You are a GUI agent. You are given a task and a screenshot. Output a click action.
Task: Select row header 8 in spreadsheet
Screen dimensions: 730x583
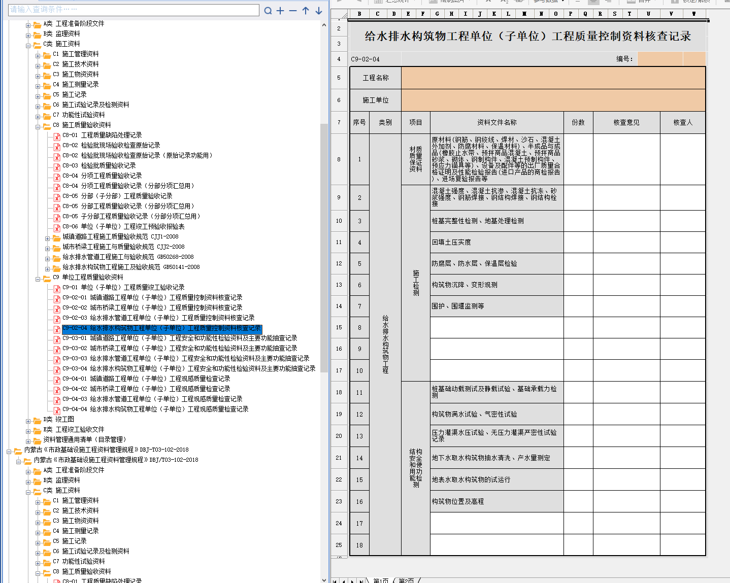click(x=339, y=159)
